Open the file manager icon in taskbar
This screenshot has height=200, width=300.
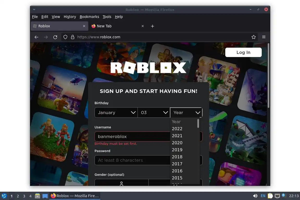[x=37, y=196]
